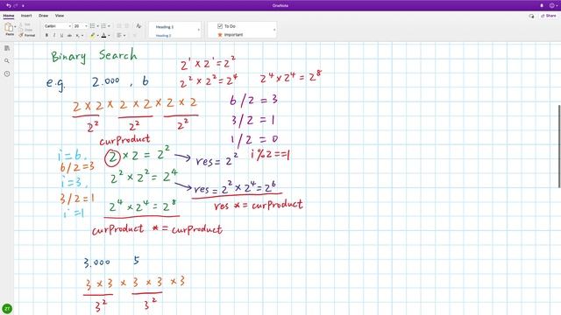Toggle bold formatting
This screenshot has width=561, height=315.
[46, 35]
